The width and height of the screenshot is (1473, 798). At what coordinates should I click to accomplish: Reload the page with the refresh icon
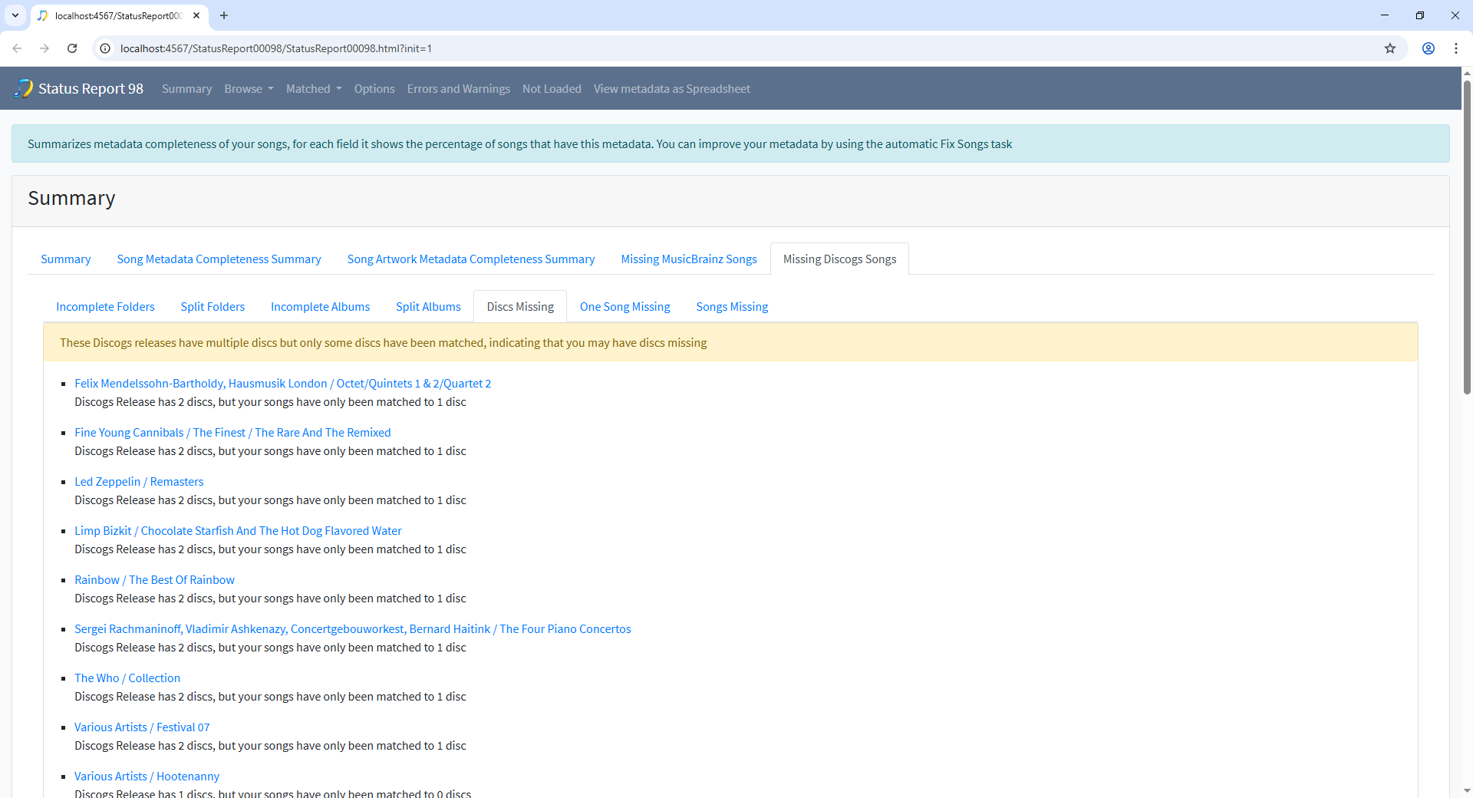(72, 48)
